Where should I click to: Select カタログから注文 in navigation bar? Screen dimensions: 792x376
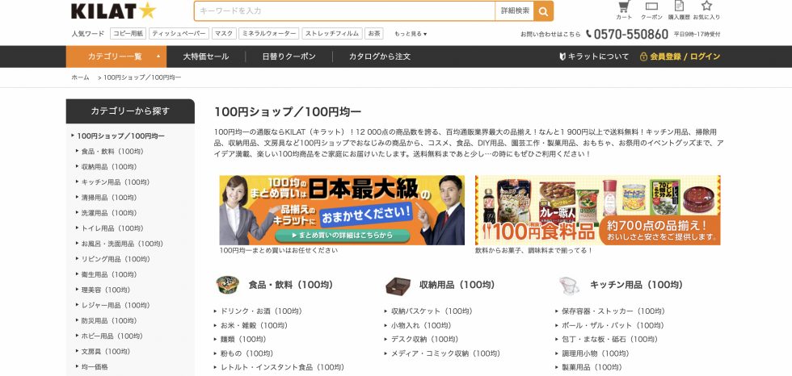point(379,56)
